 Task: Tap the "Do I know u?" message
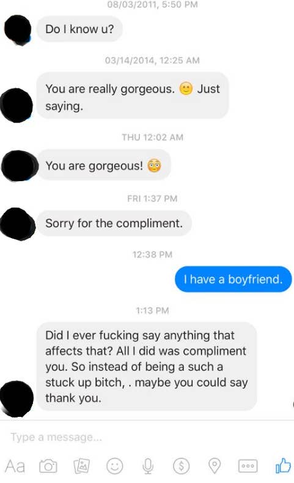(79, 29)
